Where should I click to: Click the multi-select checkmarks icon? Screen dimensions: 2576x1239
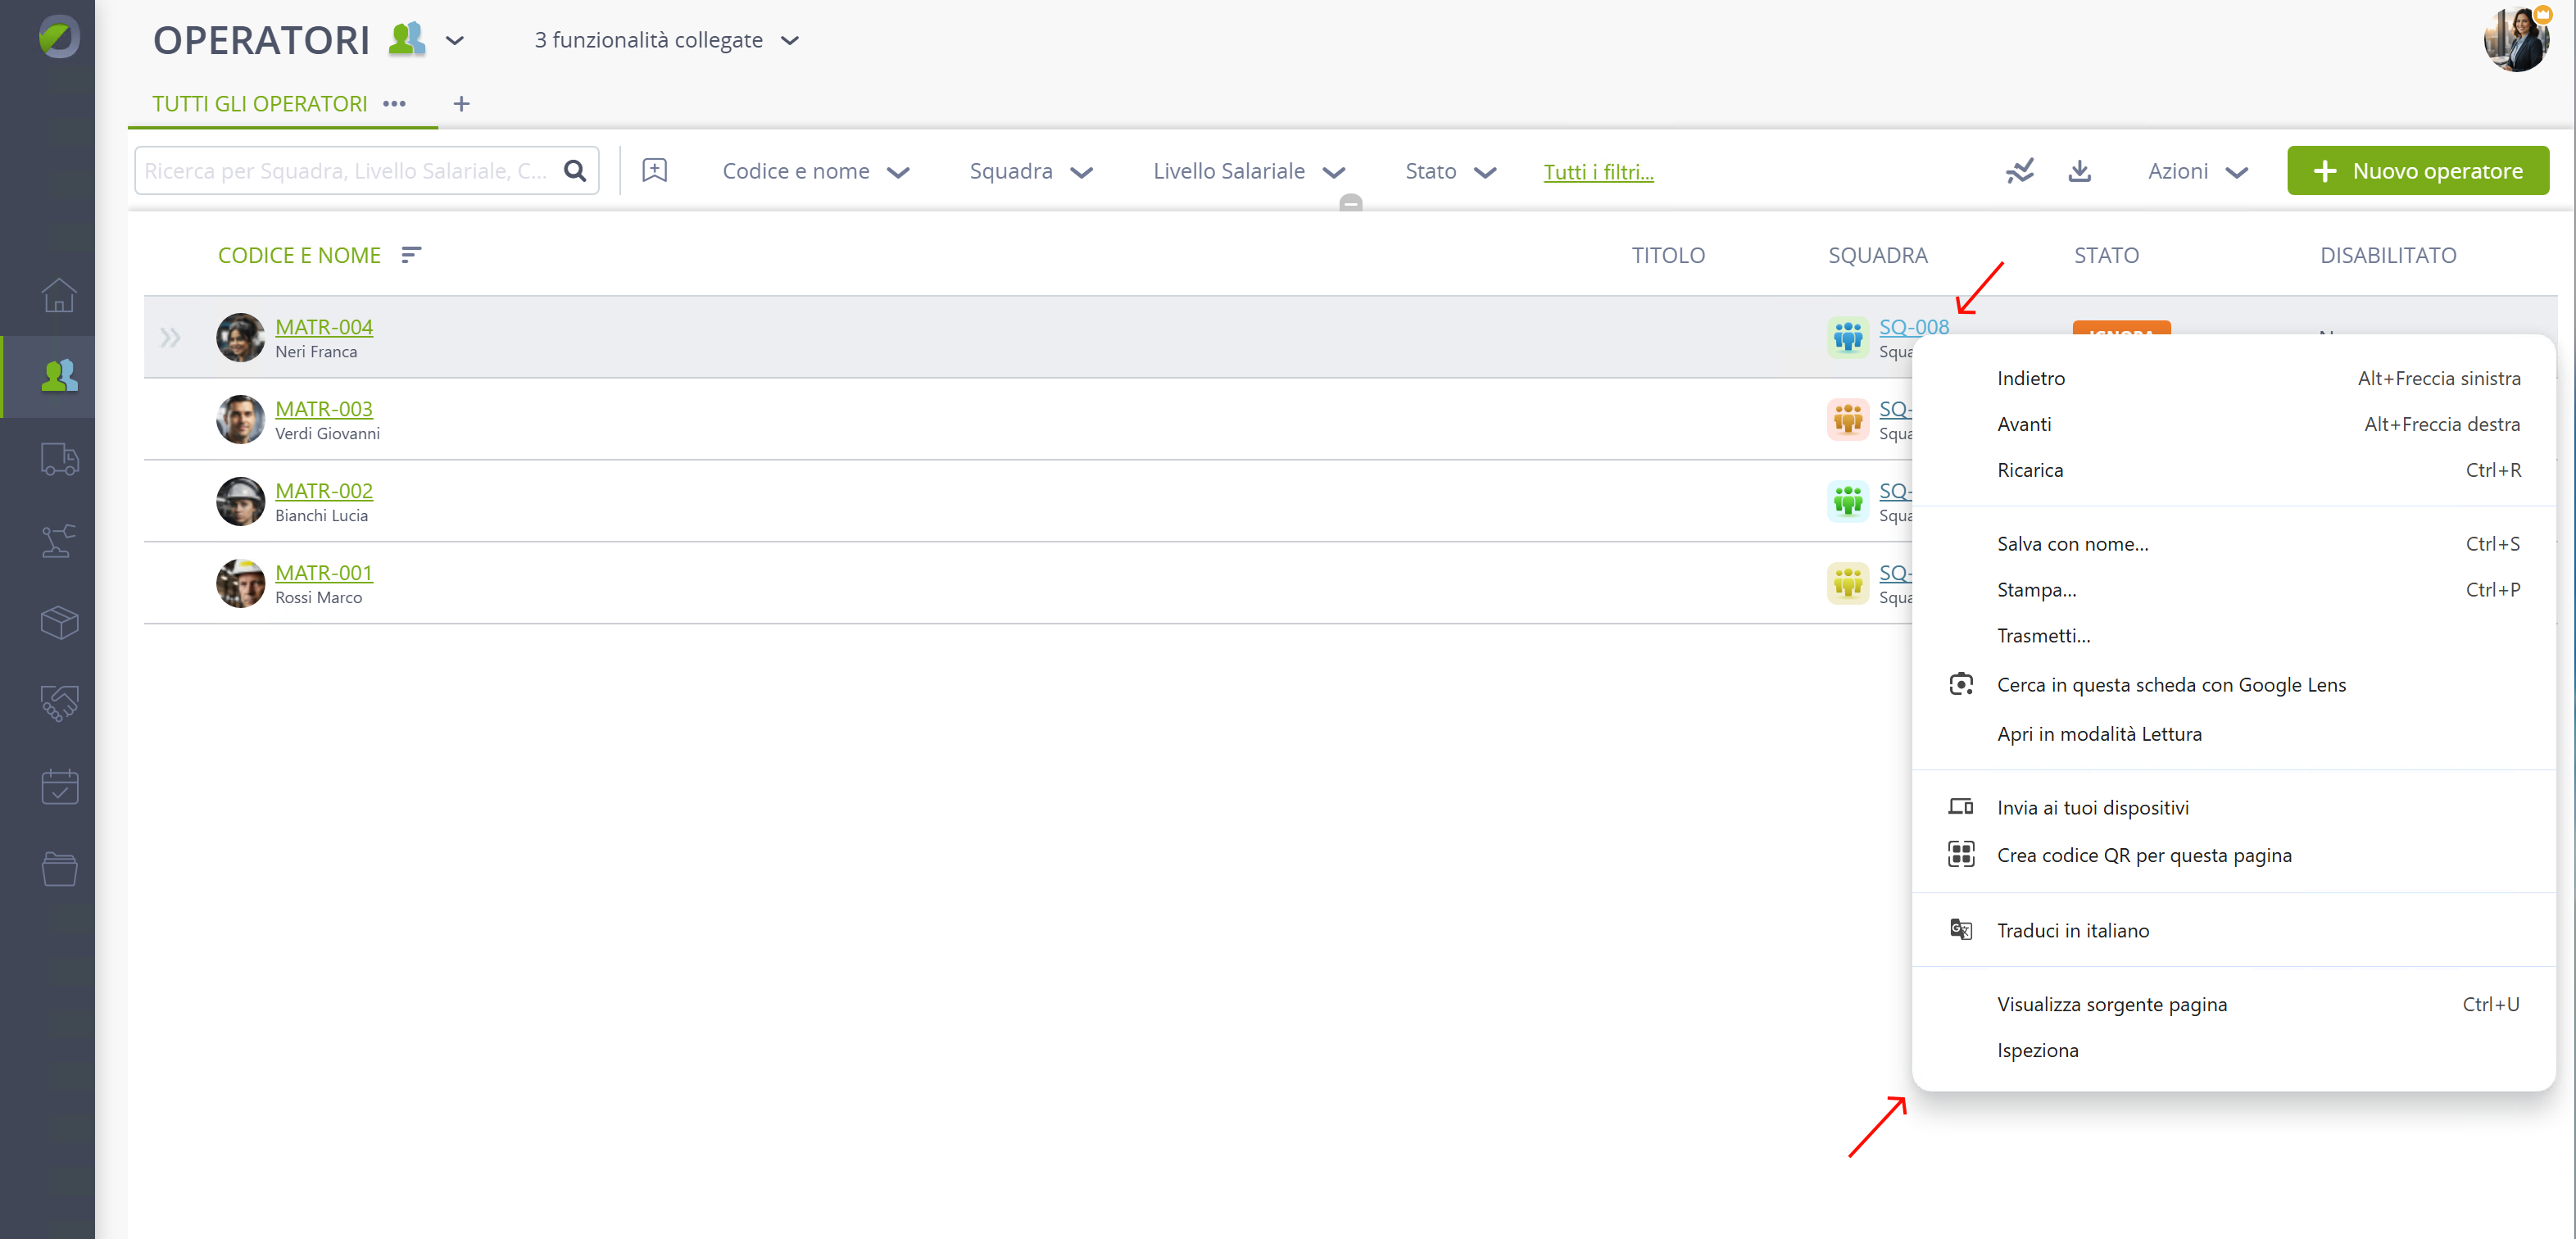click(x=2020, y=171)
